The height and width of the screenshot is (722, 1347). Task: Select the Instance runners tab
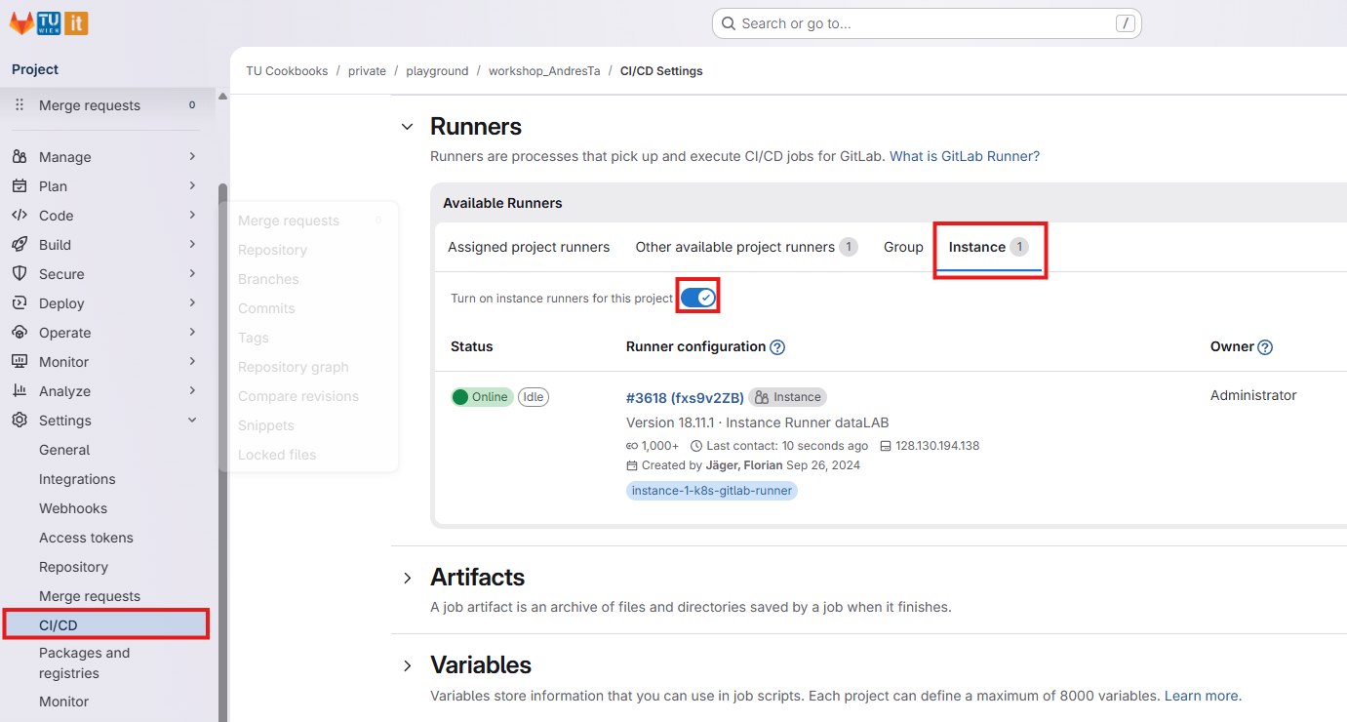pos(988,247)
